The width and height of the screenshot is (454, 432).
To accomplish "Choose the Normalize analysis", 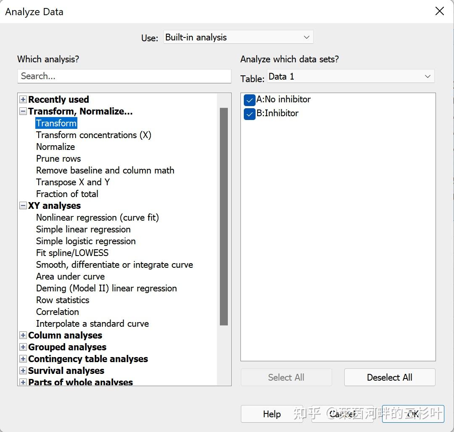I will [x=55, y=147].
